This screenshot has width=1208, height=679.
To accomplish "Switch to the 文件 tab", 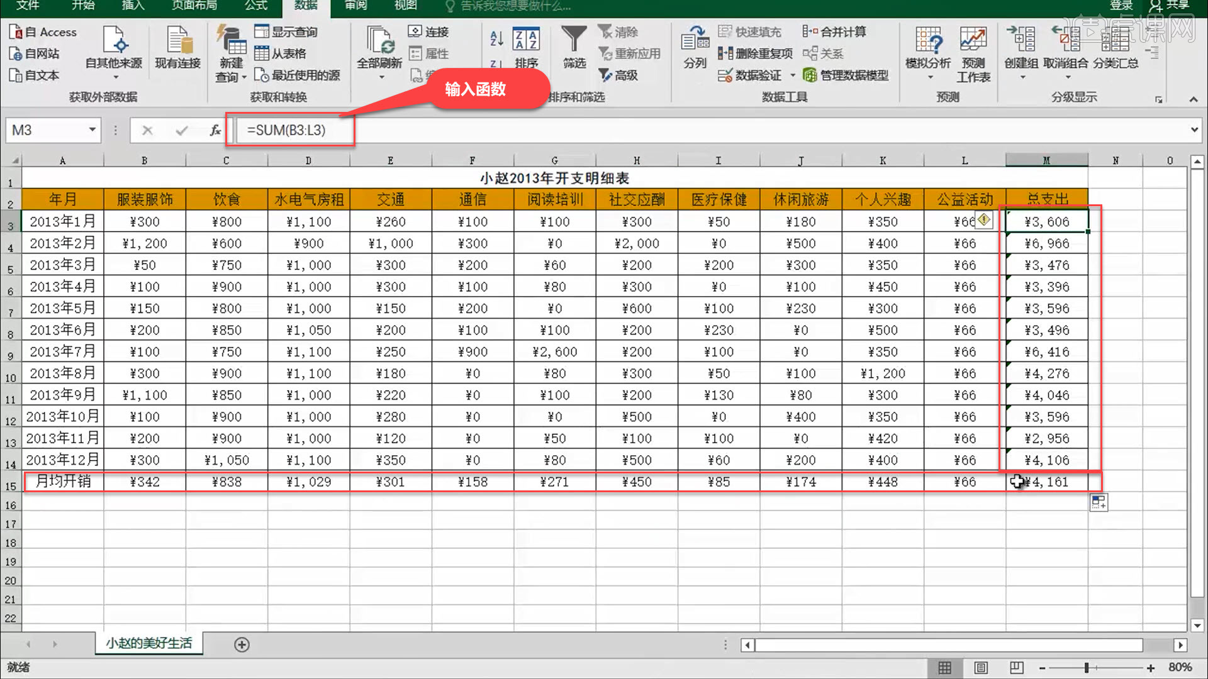I will tap(28, 5).
